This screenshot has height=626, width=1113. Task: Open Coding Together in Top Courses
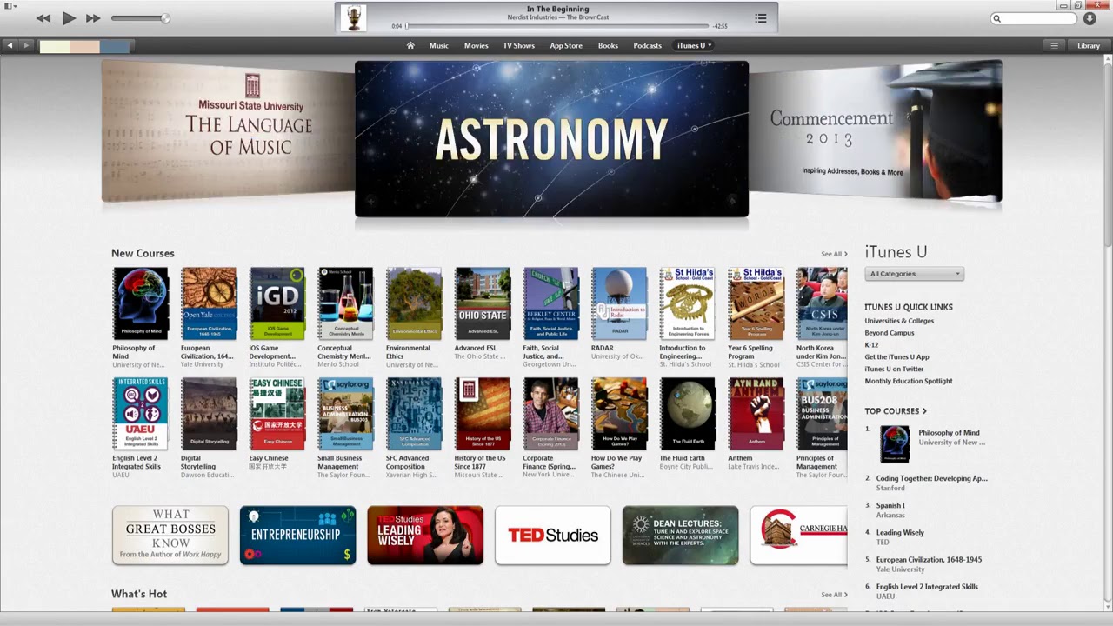pos(931,478)
